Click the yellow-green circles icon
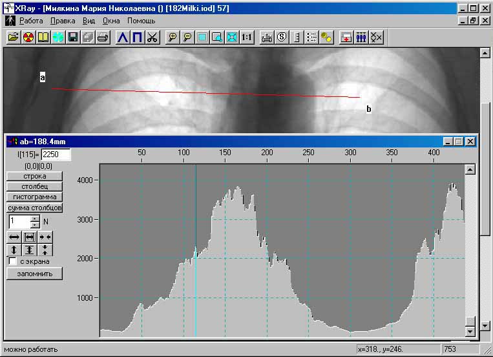Viewport: 493px width, 357px height. click(326, 38)
